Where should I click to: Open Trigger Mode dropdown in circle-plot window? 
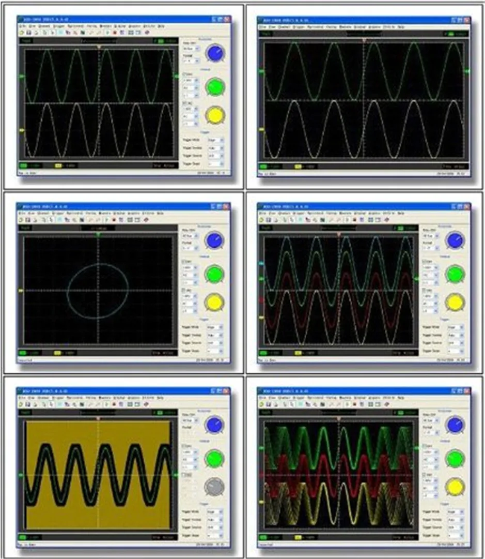click(x=215, y=327)
